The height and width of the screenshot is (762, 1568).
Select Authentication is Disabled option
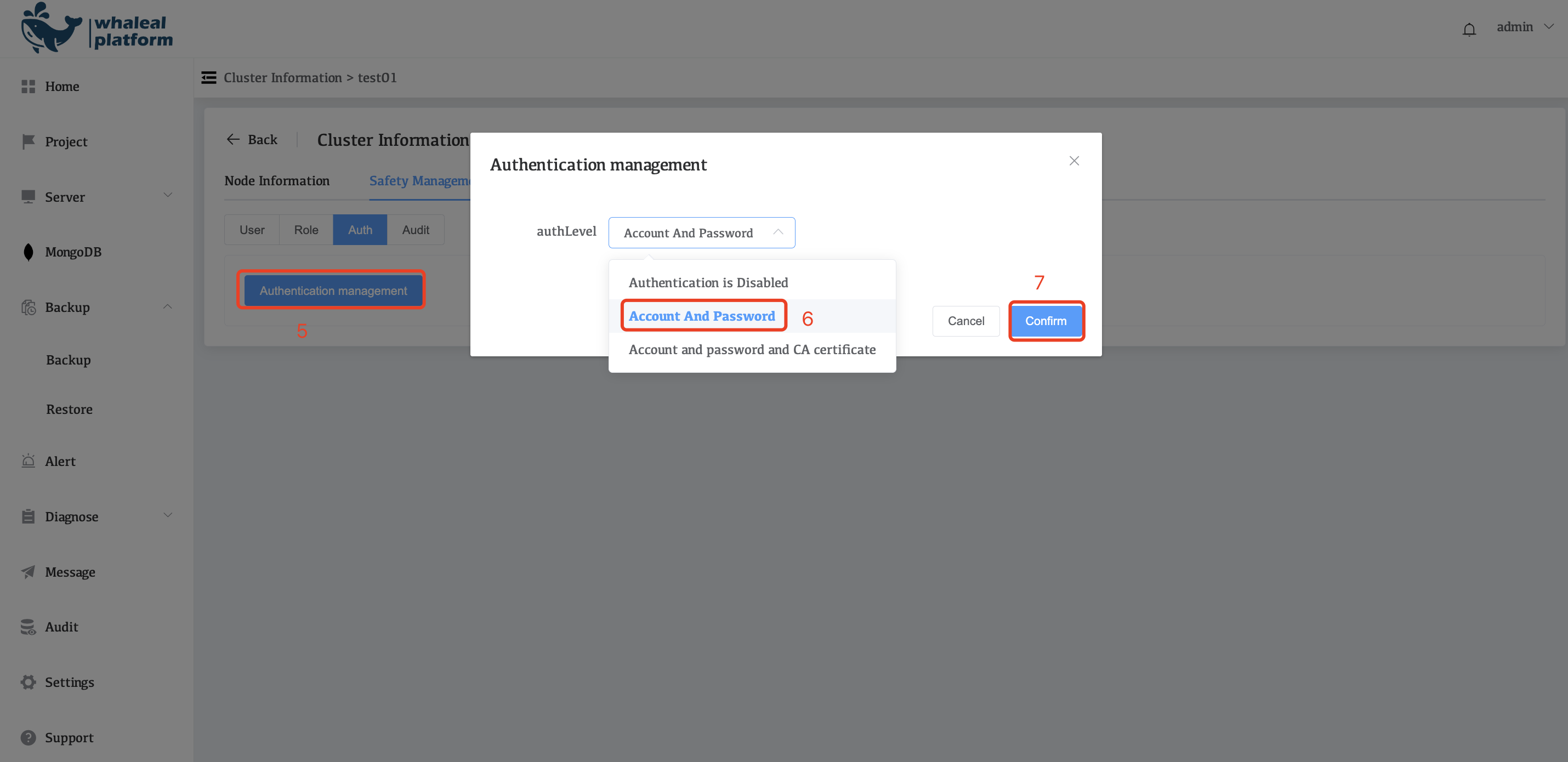(x=708, y=282)
